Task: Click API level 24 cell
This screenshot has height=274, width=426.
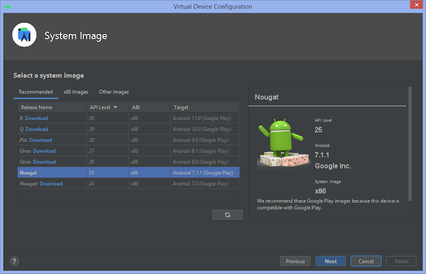Action: (x=108, y=183)
